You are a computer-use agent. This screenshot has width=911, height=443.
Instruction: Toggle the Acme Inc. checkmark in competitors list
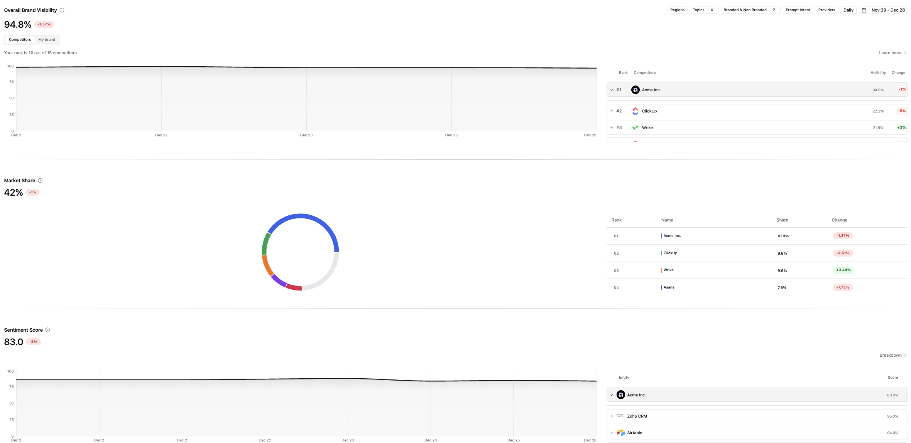tap(612, 90)
